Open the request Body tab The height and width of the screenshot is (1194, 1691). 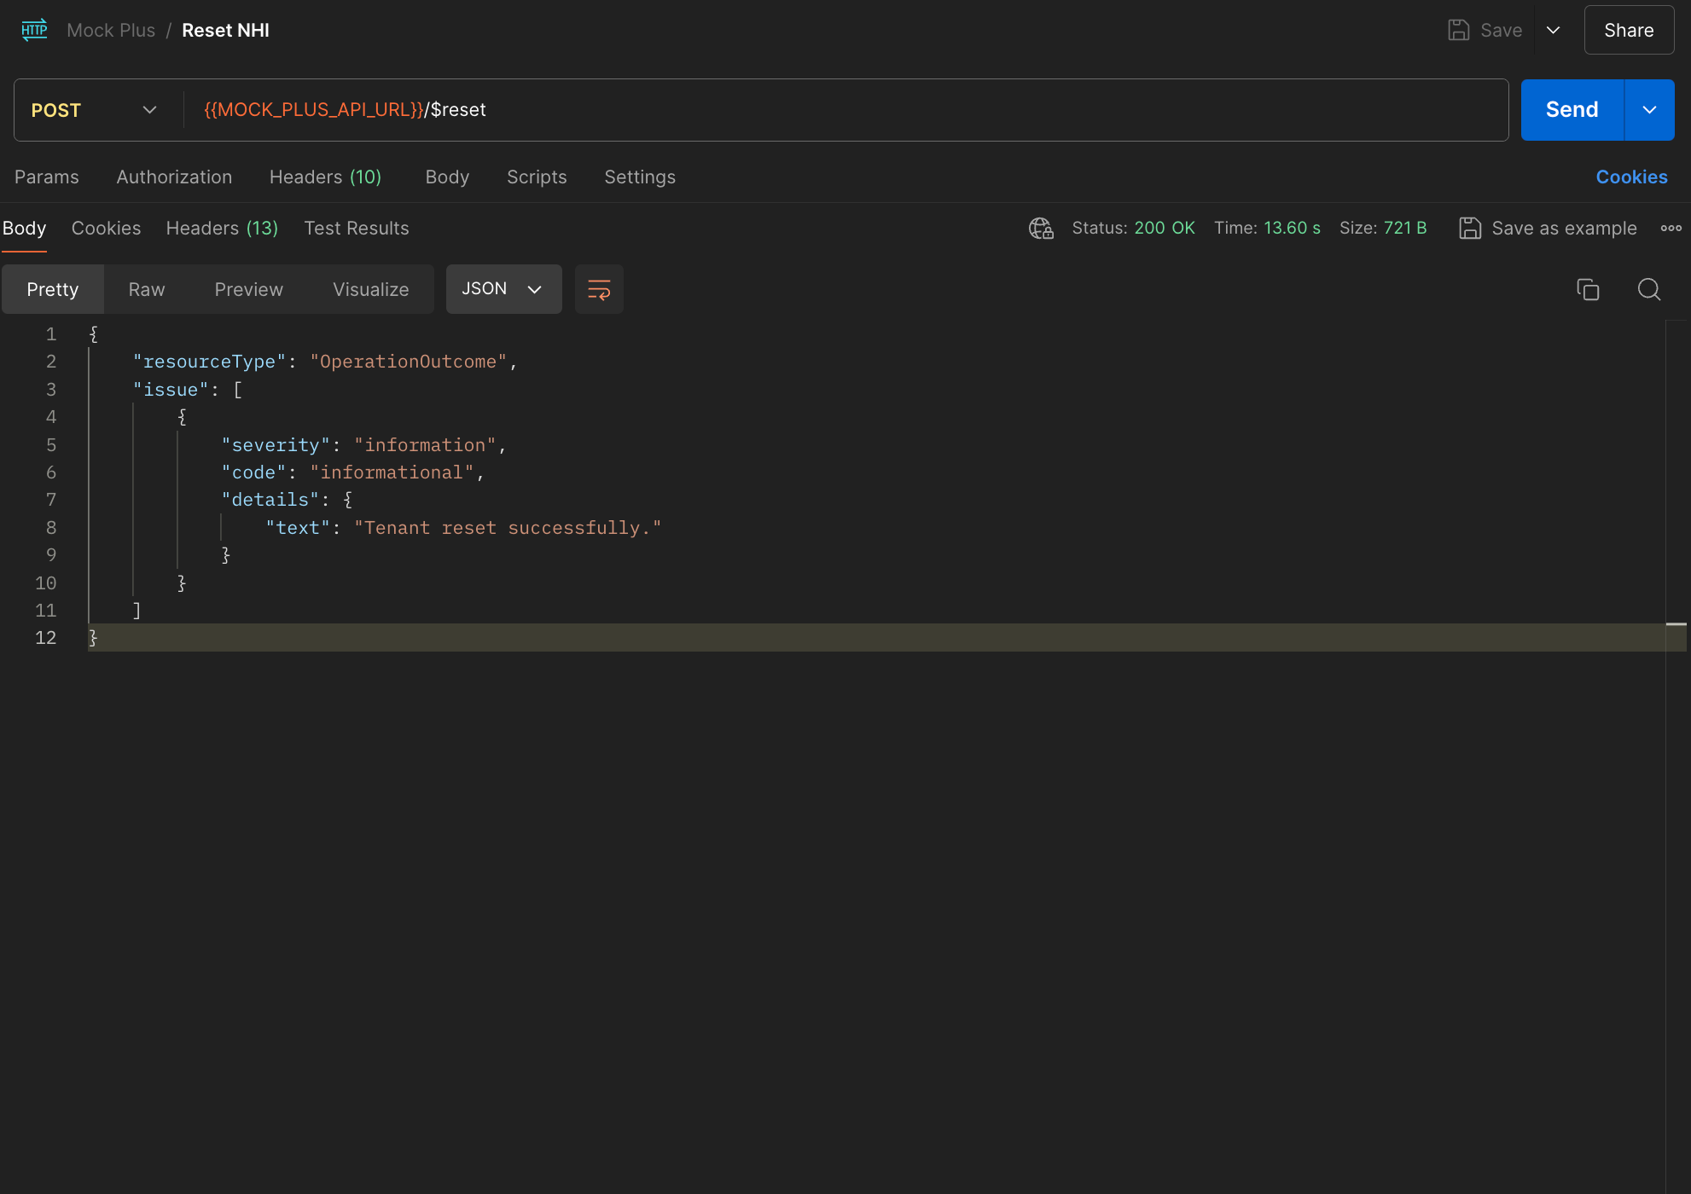447,177
